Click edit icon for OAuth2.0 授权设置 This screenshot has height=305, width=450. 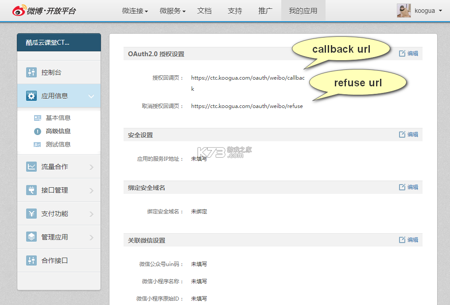402,54
